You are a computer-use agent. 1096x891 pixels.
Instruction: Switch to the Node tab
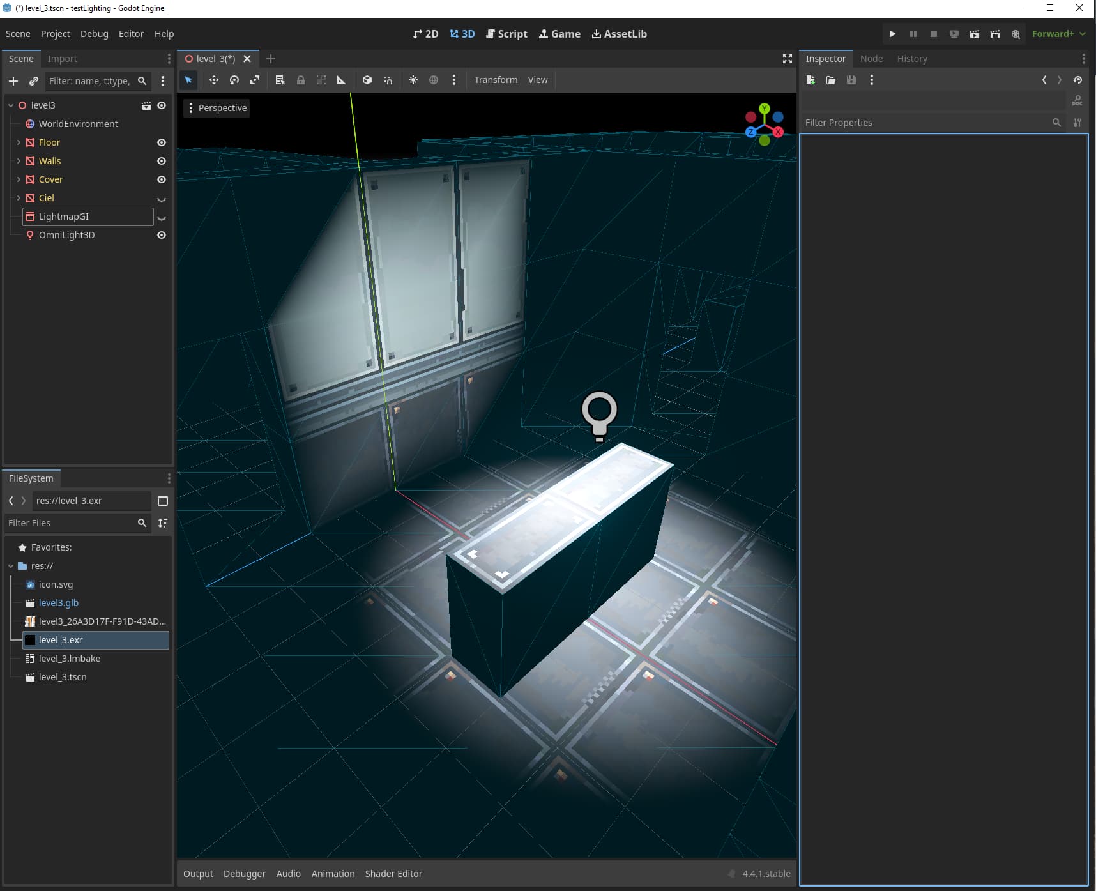tap(871, 59)
